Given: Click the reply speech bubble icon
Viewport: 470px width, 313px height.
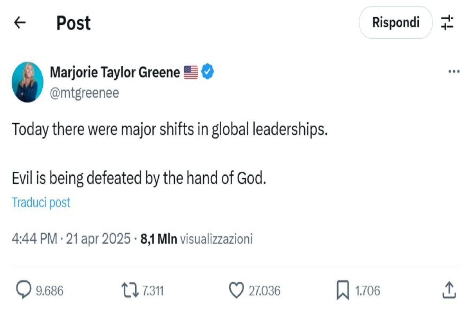Looking at the screenshot, I should (24, 290).
